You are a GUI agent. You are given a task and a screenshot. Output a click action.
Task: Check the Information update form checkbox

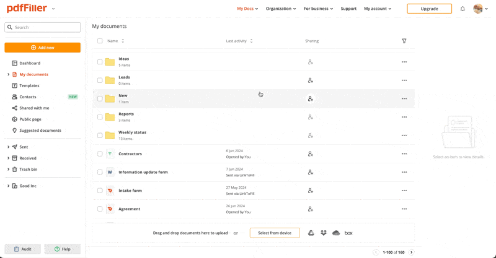point(100,172)
